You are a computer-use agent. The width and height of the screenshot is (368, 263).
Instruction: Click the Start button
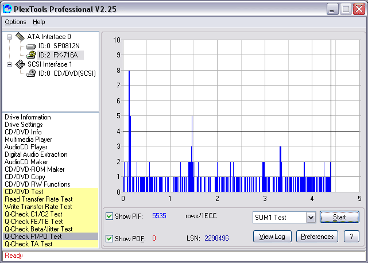click(x=339, y=217)
